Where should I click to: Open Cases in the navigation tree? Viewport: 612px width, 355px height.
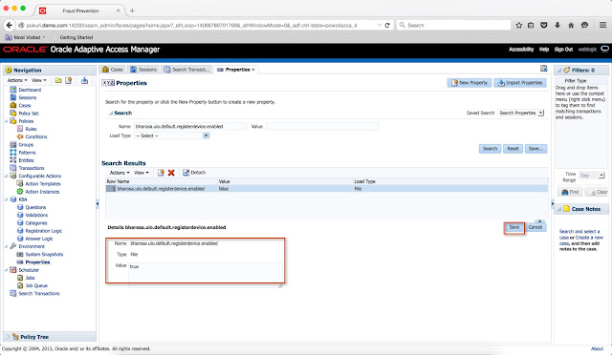pos(24,105)
